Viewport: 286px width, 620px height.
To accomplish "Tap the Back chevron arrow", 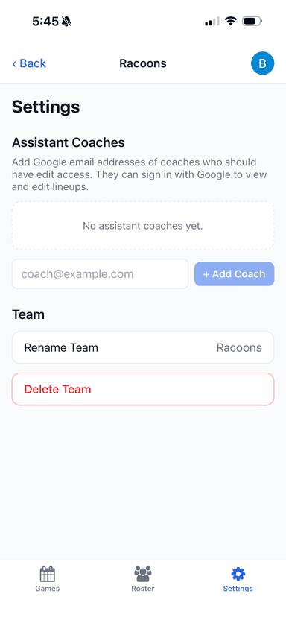I will coord(14,63).
